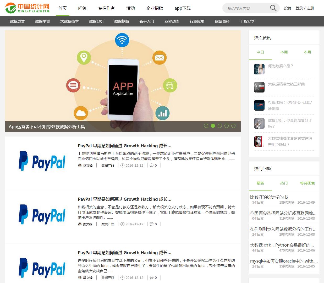
Task: Click the 登录 / 注册 link
Action: pos(305,8)
